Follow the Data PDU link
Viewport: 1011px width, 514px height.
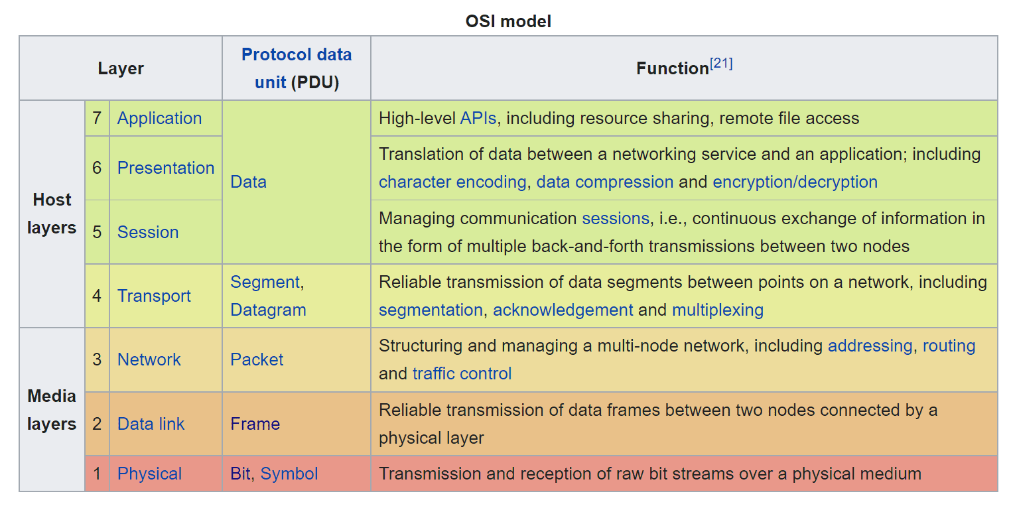(x=248, y=182)
